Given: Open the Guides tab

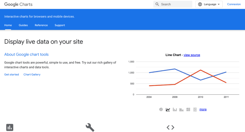Looking at the screenshot, I should tap(23, 25).
